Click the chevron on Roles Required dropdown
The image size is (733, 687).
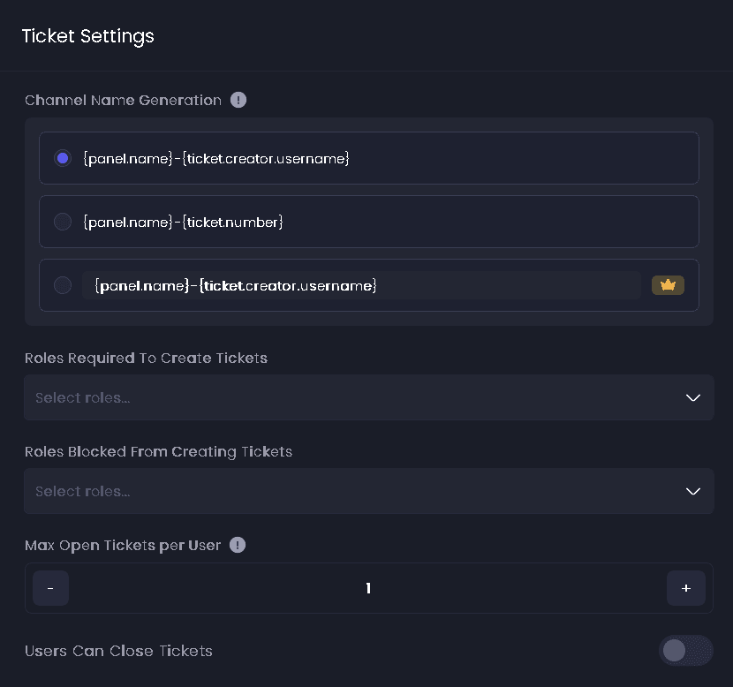(x=692, y=397)
